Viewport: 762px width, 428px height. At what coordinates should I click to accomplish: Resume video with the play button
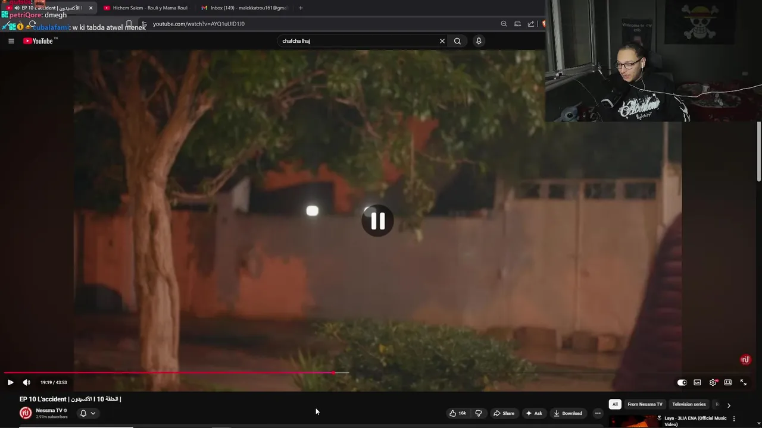[x=10, y=382]
